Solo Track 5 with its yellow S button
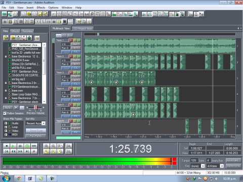This screenshot has width=243, height=182. 75,105
